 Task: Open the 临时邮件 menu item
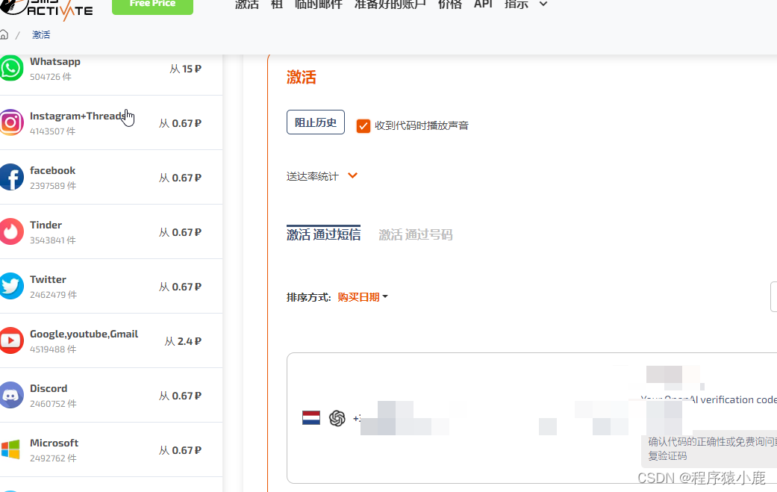pyautogui.click(x=319, y=4)
